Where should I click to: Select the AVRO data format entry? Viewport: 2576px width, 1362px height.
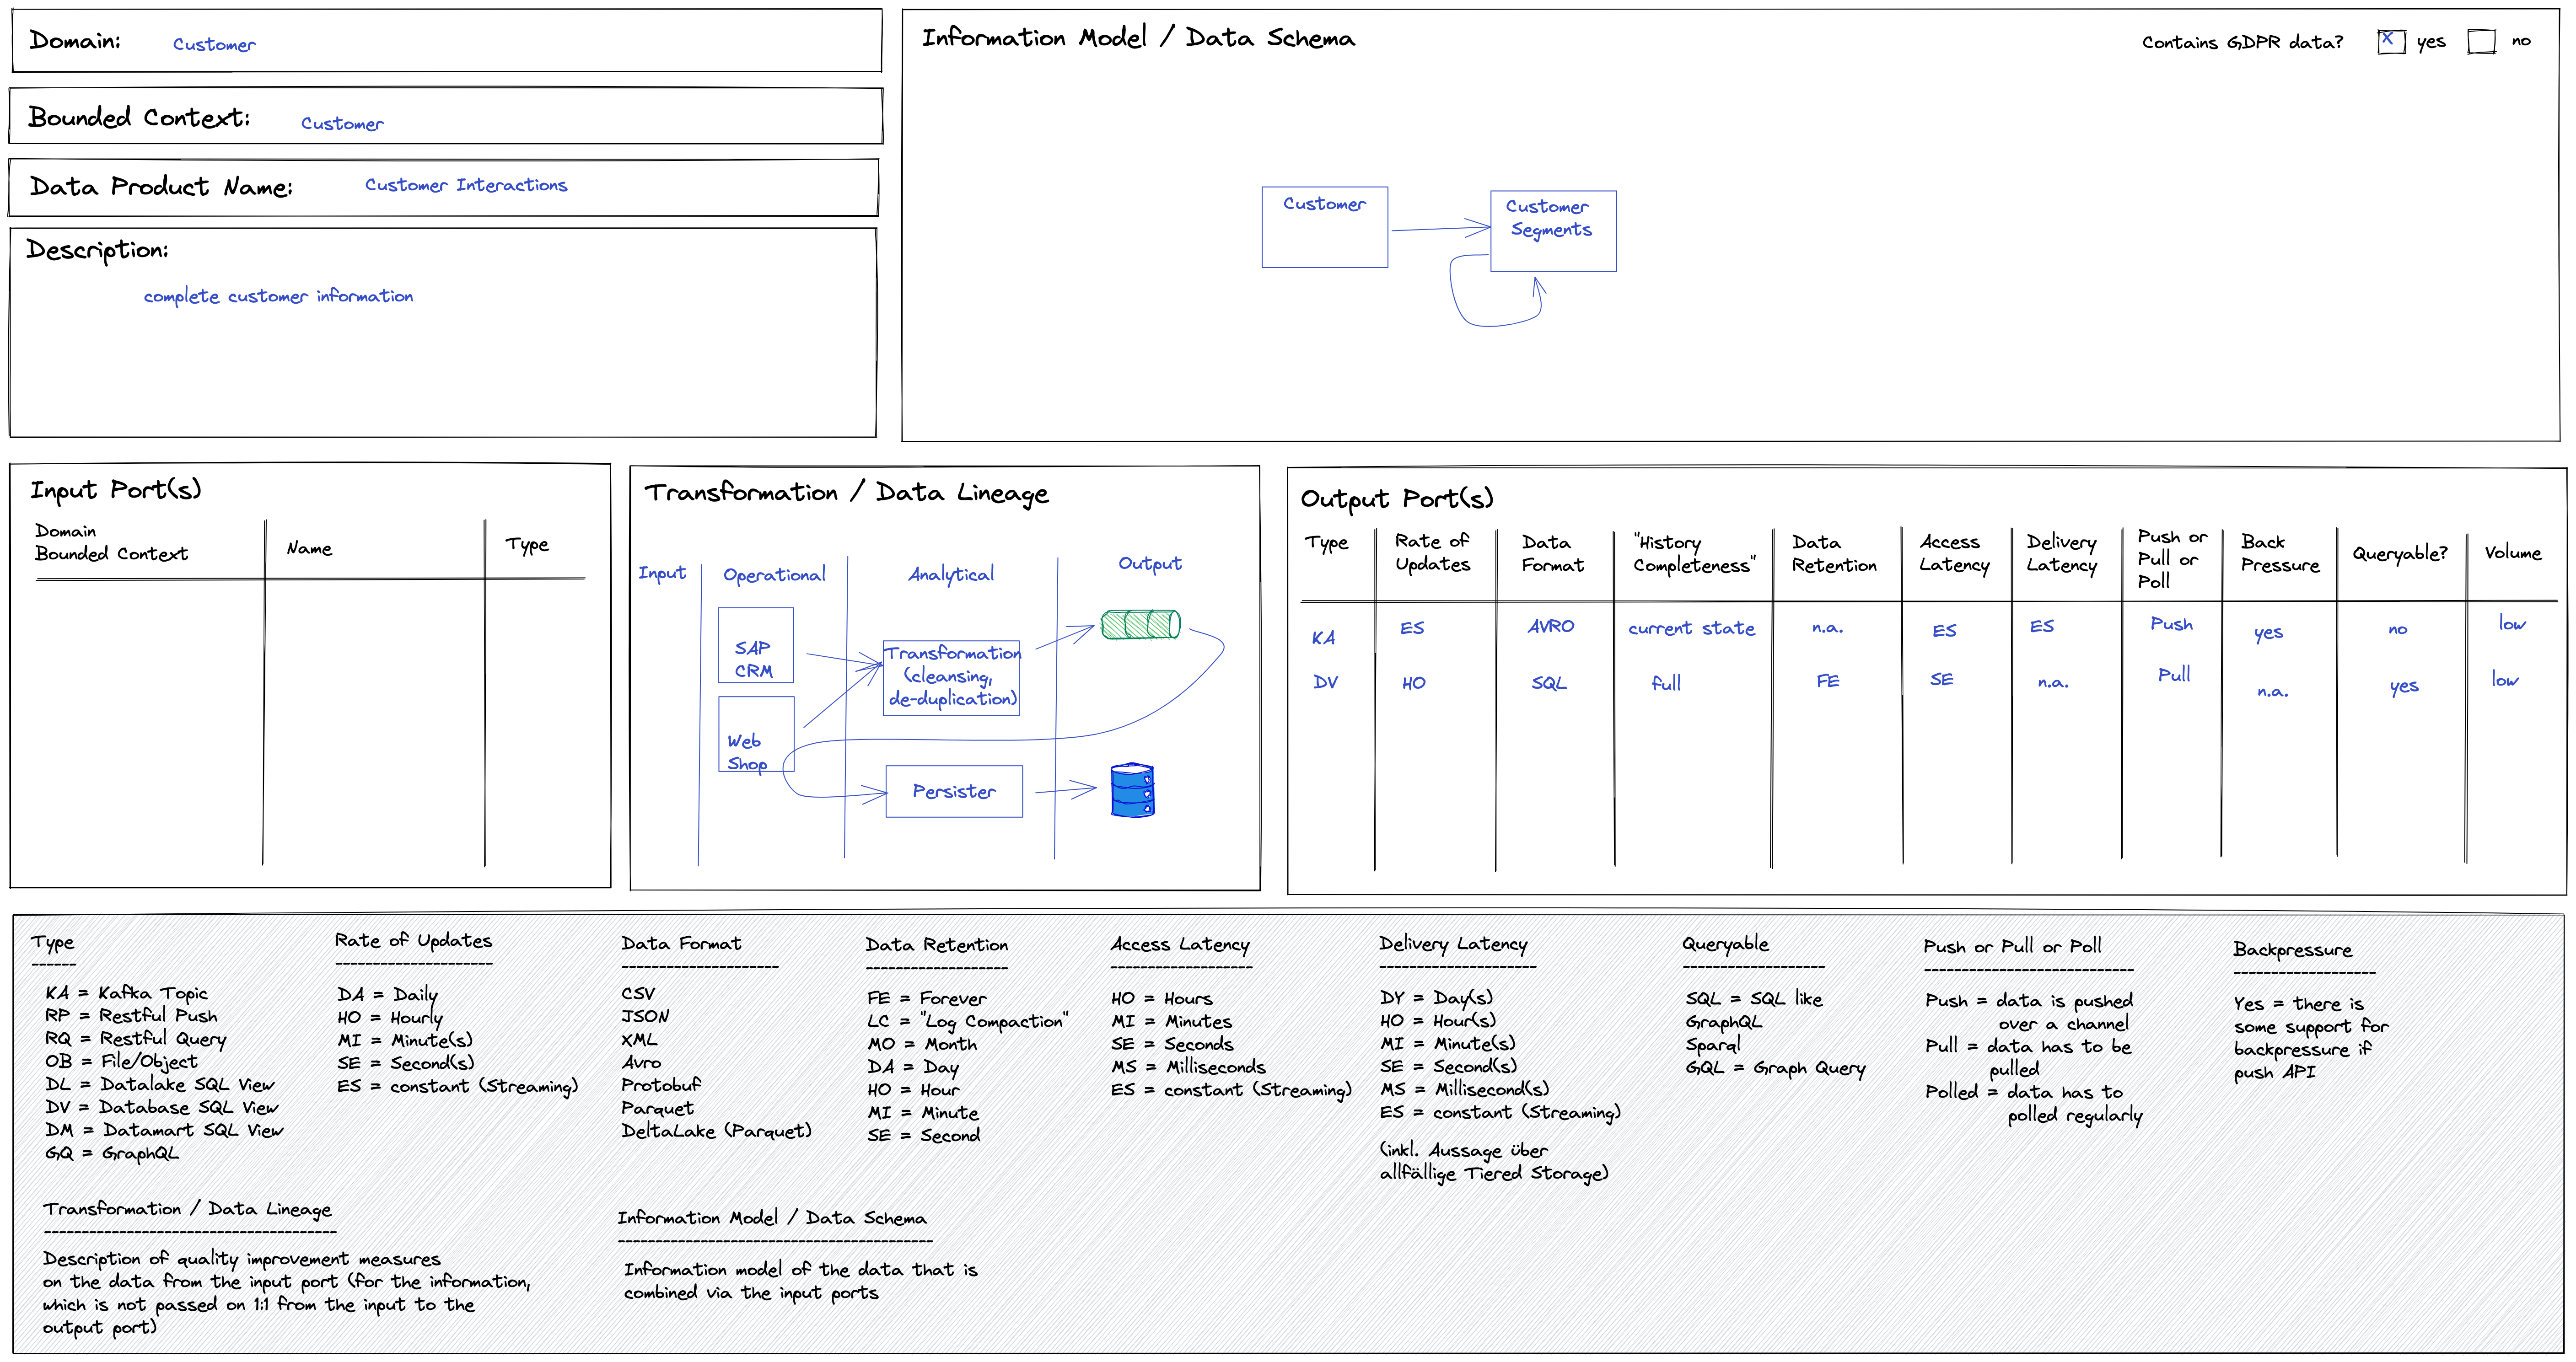[x=1550, y=626]
